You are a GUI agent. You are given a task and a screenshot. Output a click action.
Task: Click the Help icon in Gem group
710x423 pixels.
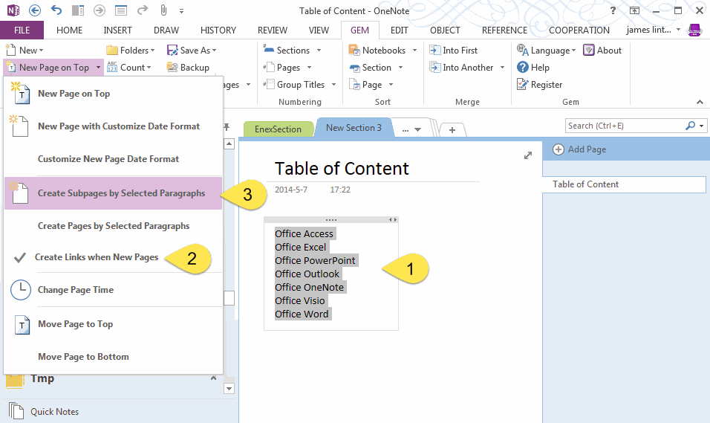[x=523, y=67]
